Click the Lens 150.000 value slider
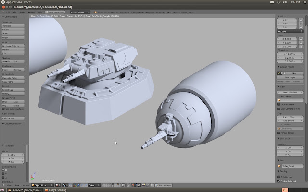 [290, 92]
